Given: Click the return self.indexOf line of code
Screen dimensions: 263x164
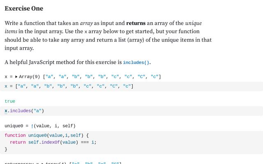Looking at the screenshot, I should click(x=53, y=142).
